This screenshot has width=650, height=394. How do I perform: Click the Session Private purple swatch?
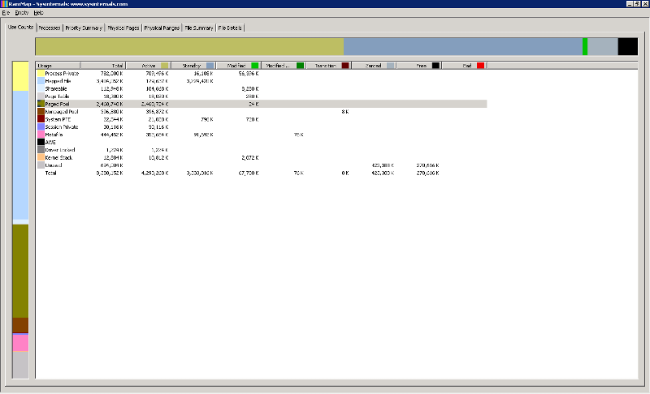41,127
